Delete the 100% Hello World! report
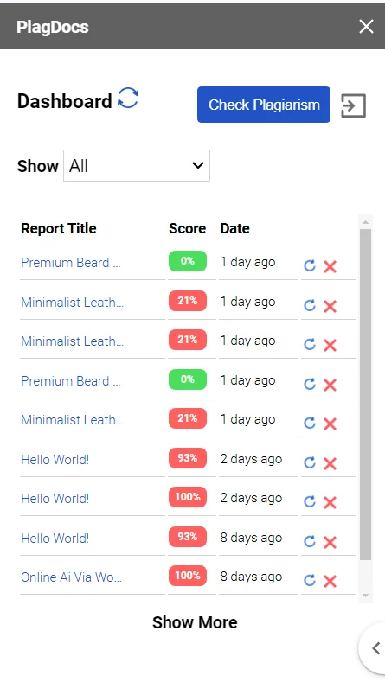This screenshot has width=385, height=682. pyautogui.click(x=330, y=502)
